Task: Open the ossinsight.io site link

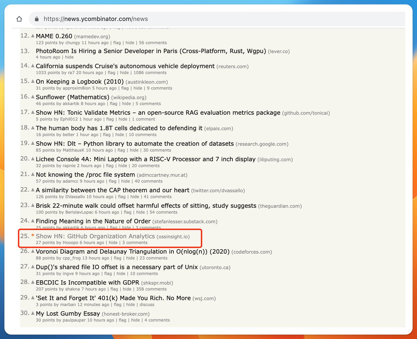Action: [x=173, y=237]
